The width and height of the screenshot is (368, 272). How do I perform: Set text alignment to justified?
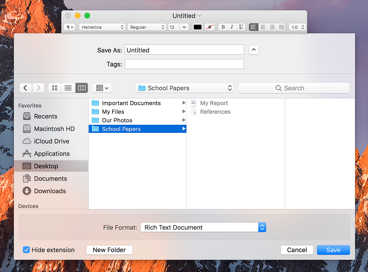[281, 27]
